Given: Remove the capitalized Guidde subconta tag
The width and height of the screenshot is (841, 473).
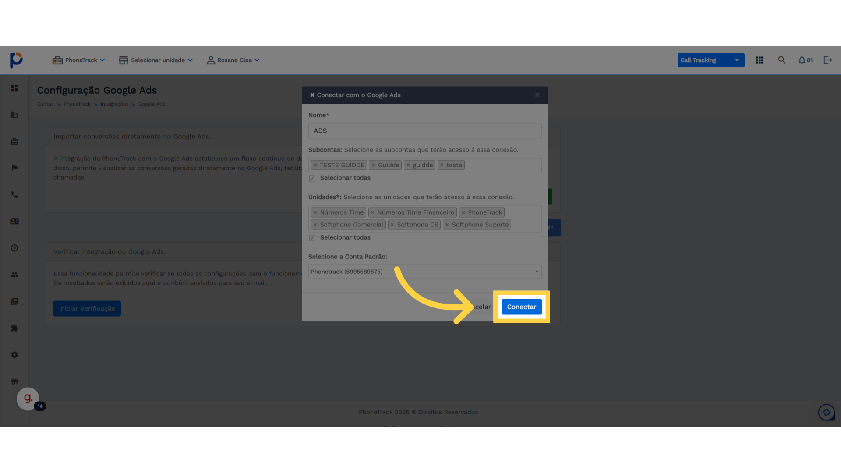Looking at the screenshot, I should tap(373, 165).
